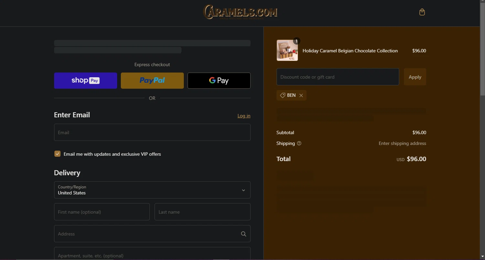485x260 pixels.
Task: Click the Holiday Caramel collection product thumbnail
Action: tap(287, 50)
